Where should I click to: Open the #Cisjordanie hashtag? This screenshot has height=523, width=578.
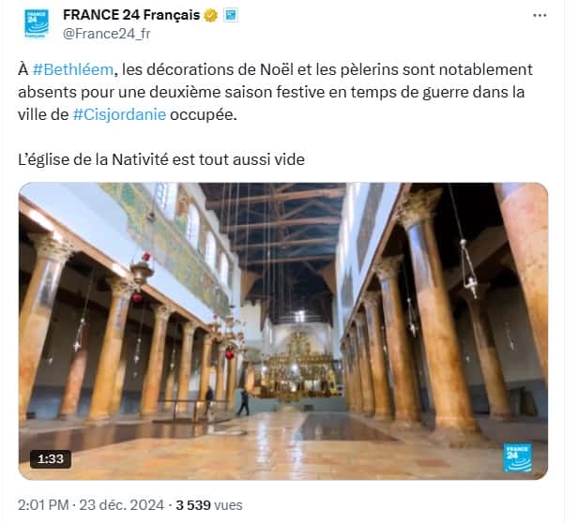119,115
